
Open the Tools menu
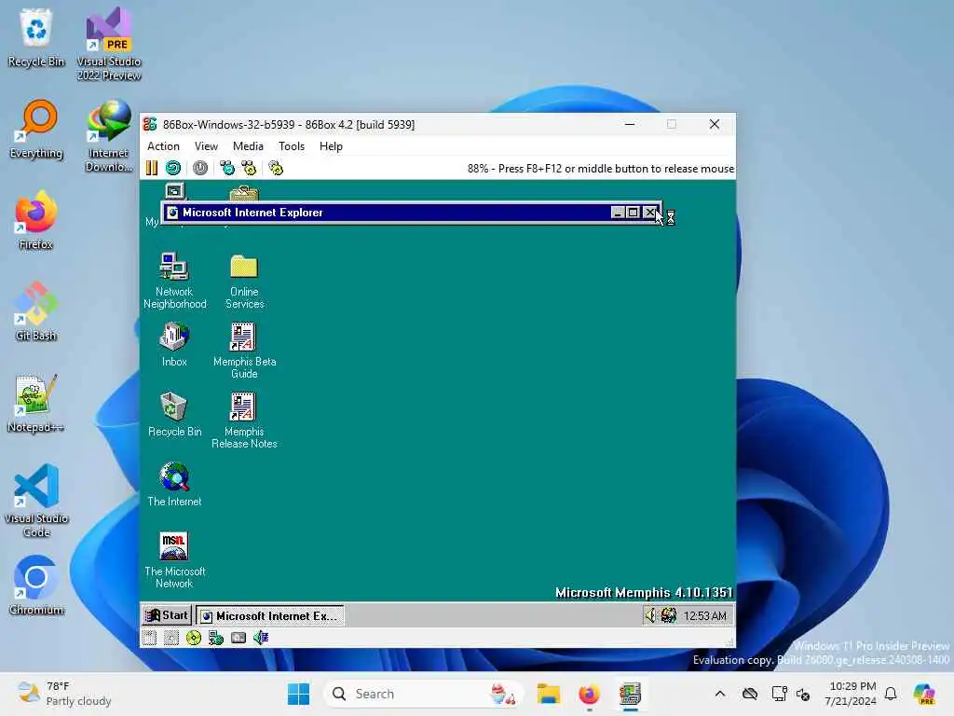292,146
